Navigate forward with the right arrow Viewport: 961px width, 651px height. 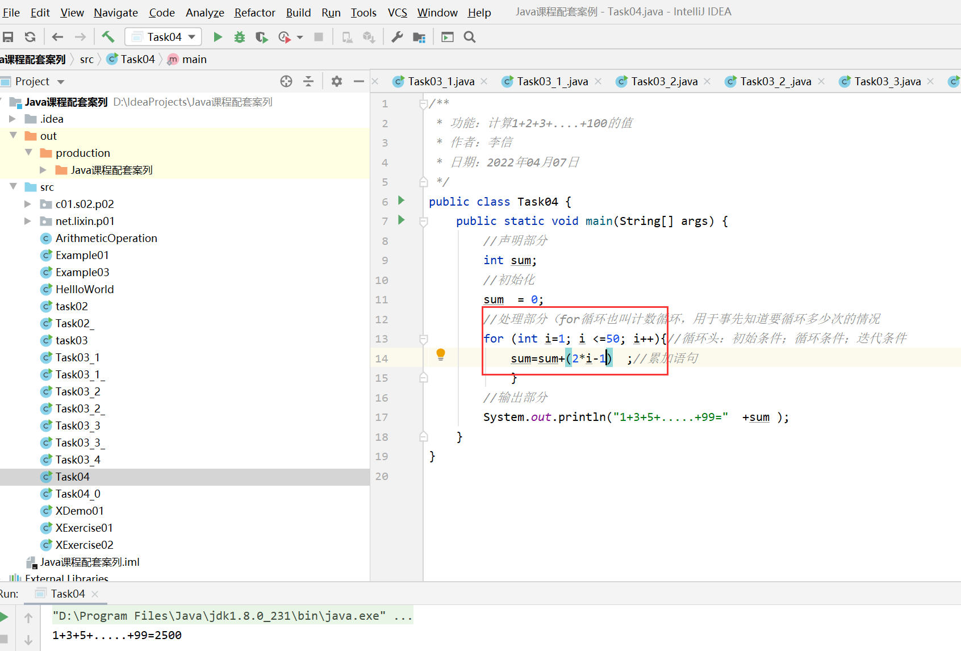click(x=80, y=37)
